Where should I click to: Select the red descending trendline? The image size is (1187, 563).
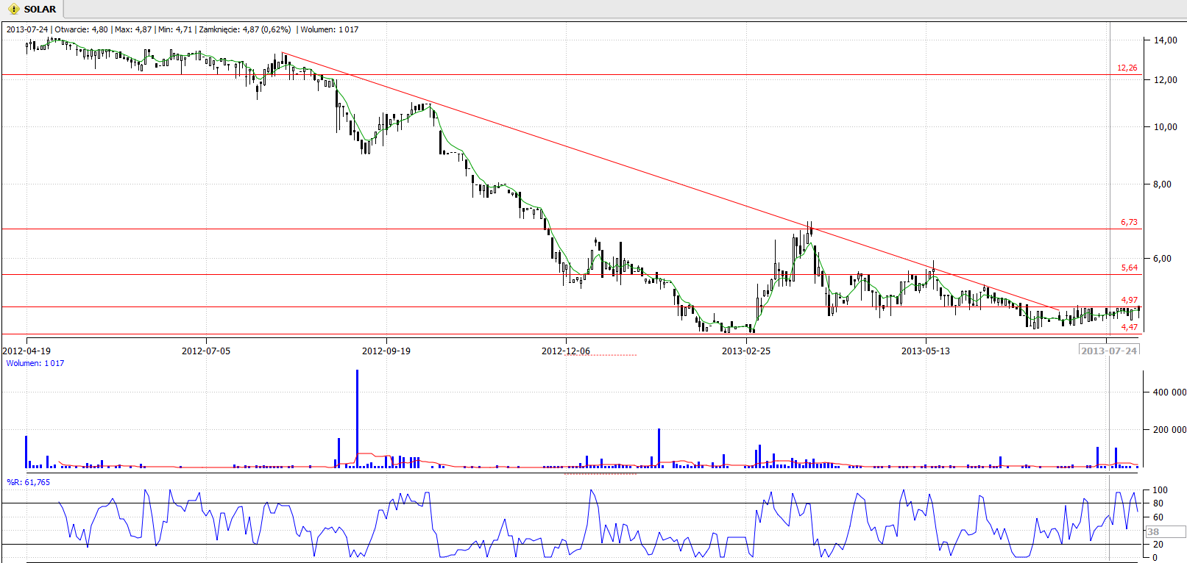(671, 182)
